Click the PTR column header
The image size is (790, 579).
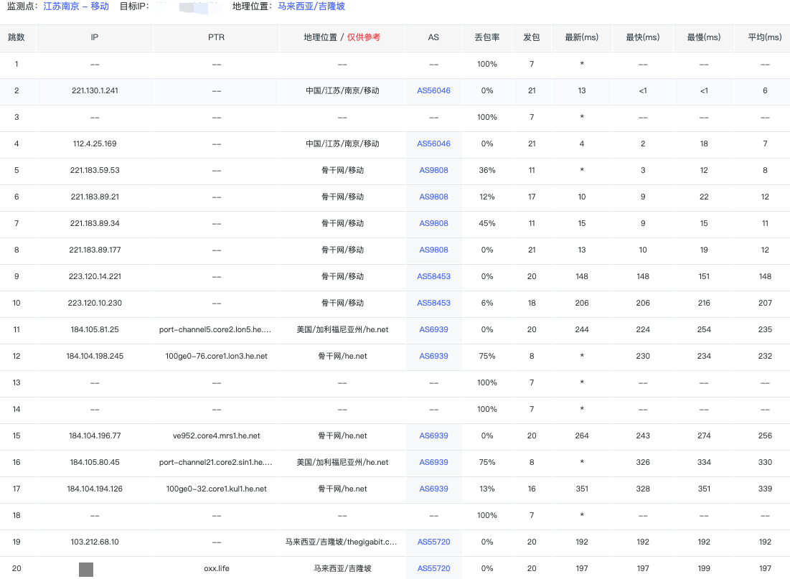(x=217, y=37)
